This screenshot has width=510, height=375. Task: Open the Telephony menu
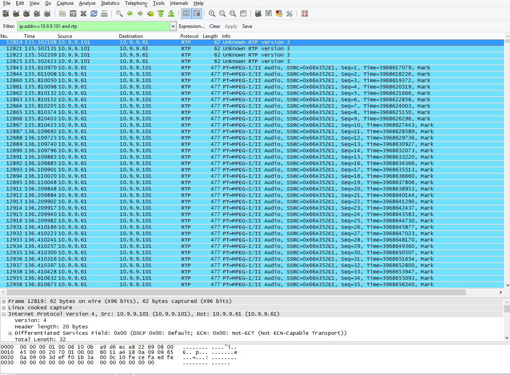point(136,3)
